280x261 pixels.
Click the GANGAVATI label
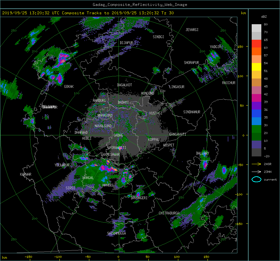(178, 134)
